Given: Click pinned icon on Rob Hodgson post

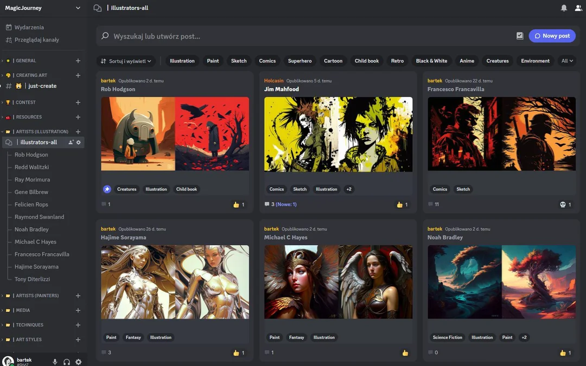Looking at the screenshot, I should pos(107,189).
